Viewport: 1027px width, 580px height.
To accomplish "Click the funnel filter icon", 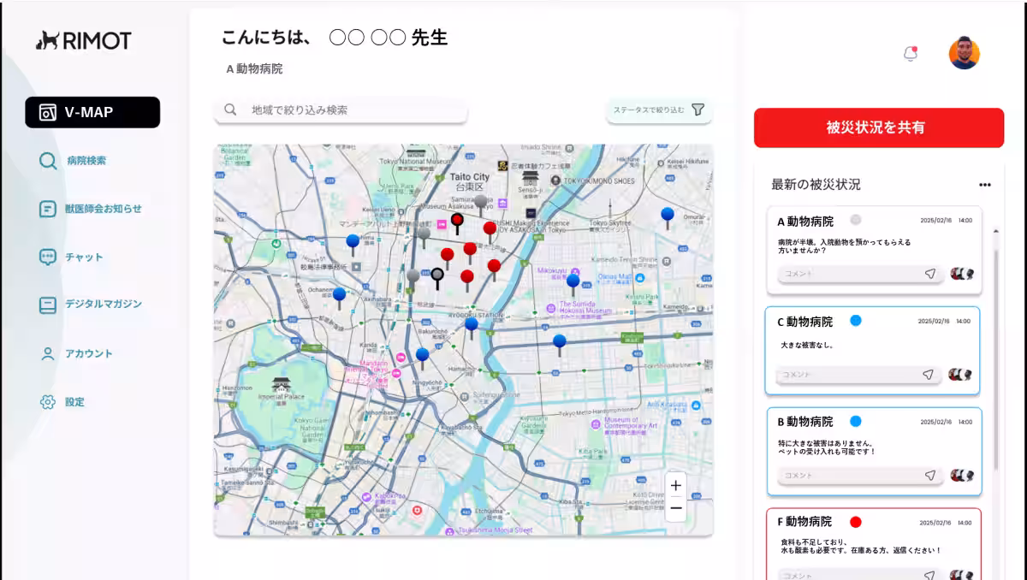I will pyautogui.click(x=698, y=109).
